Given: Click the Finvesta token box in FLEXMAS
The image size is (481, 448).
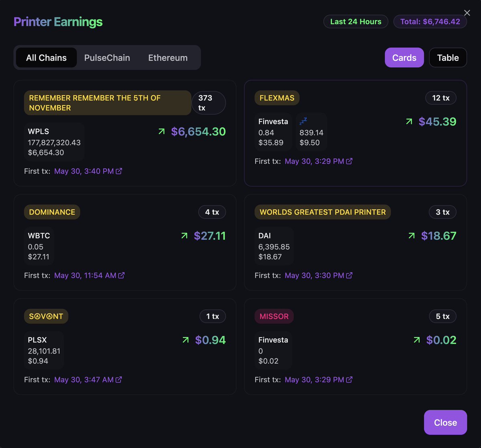Looking at the screenshot, I should click(273, 132).
